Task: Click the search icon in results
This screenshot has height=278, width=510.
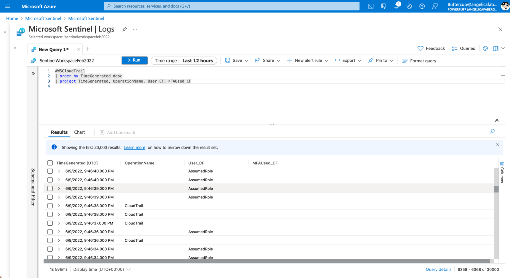Action: (x=492, y=132)
